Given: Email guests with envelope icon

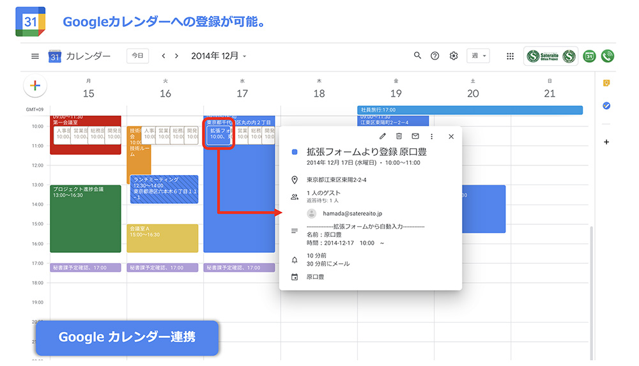Looking at the screenshot, I should point(415,136).
